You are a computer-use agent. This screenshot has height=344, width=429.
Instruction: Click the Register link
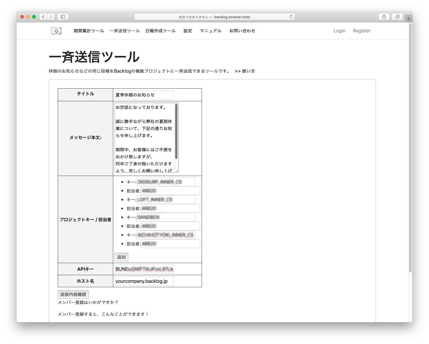click(x=361, y=31)
